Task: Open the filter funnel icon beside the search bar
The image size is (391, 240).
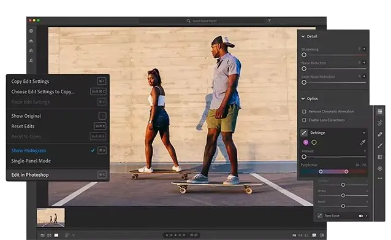Action: pyautogui.click(x=270, y=20)
